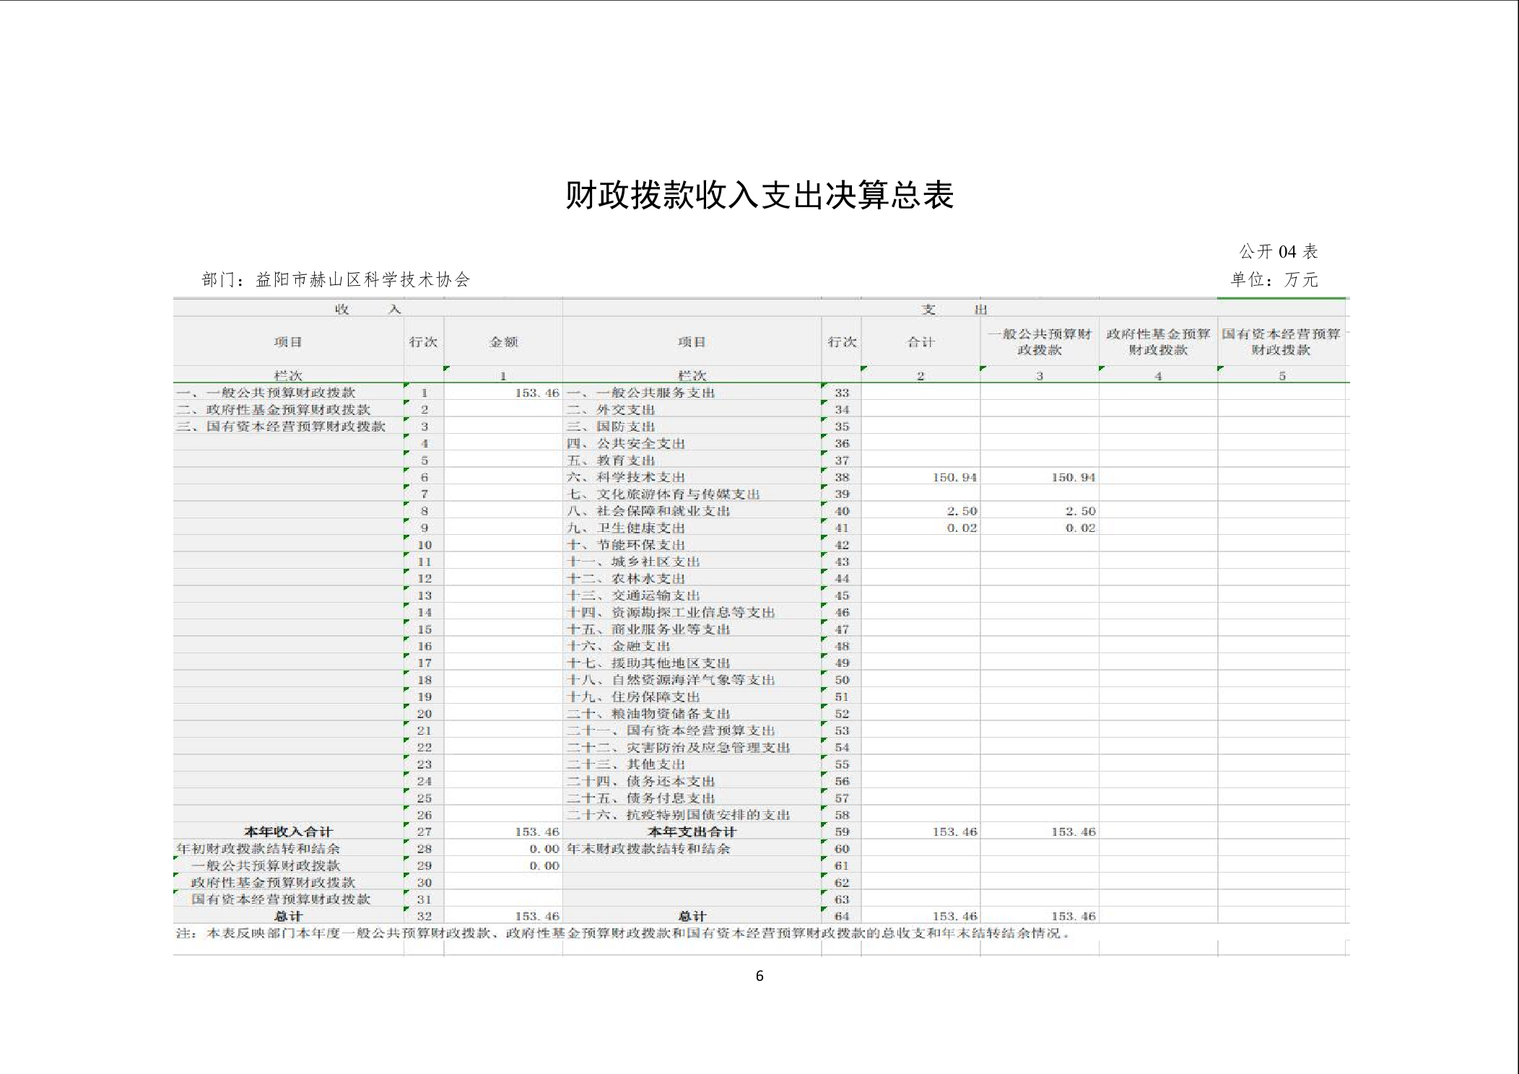Click the document title 财政拨款收入支出决算总表
The height and width of the screenshot is (1074, 1519).
coord(759,196)
